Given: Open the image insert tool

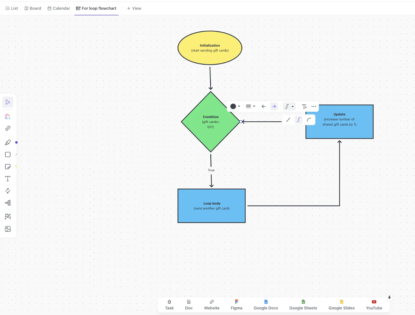Looking at the screenshot, I should click(8, 229).
